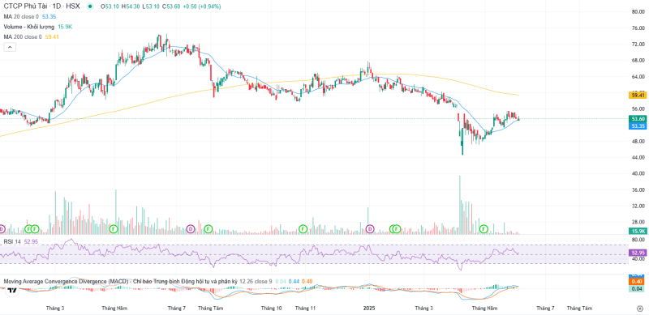Click the Tháng 11 label on time axis
This screenshot has height=315, width=649.
click(306, 309)
